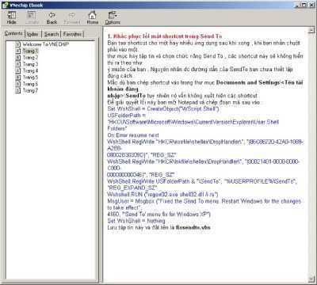Open the Trang 2 topic
Screen dimensions: 317x285
[x=30, y=58]
